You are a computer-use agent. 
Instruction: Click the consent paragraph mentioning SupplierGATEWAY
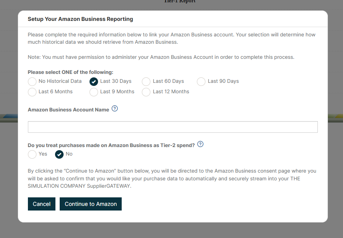172,178
